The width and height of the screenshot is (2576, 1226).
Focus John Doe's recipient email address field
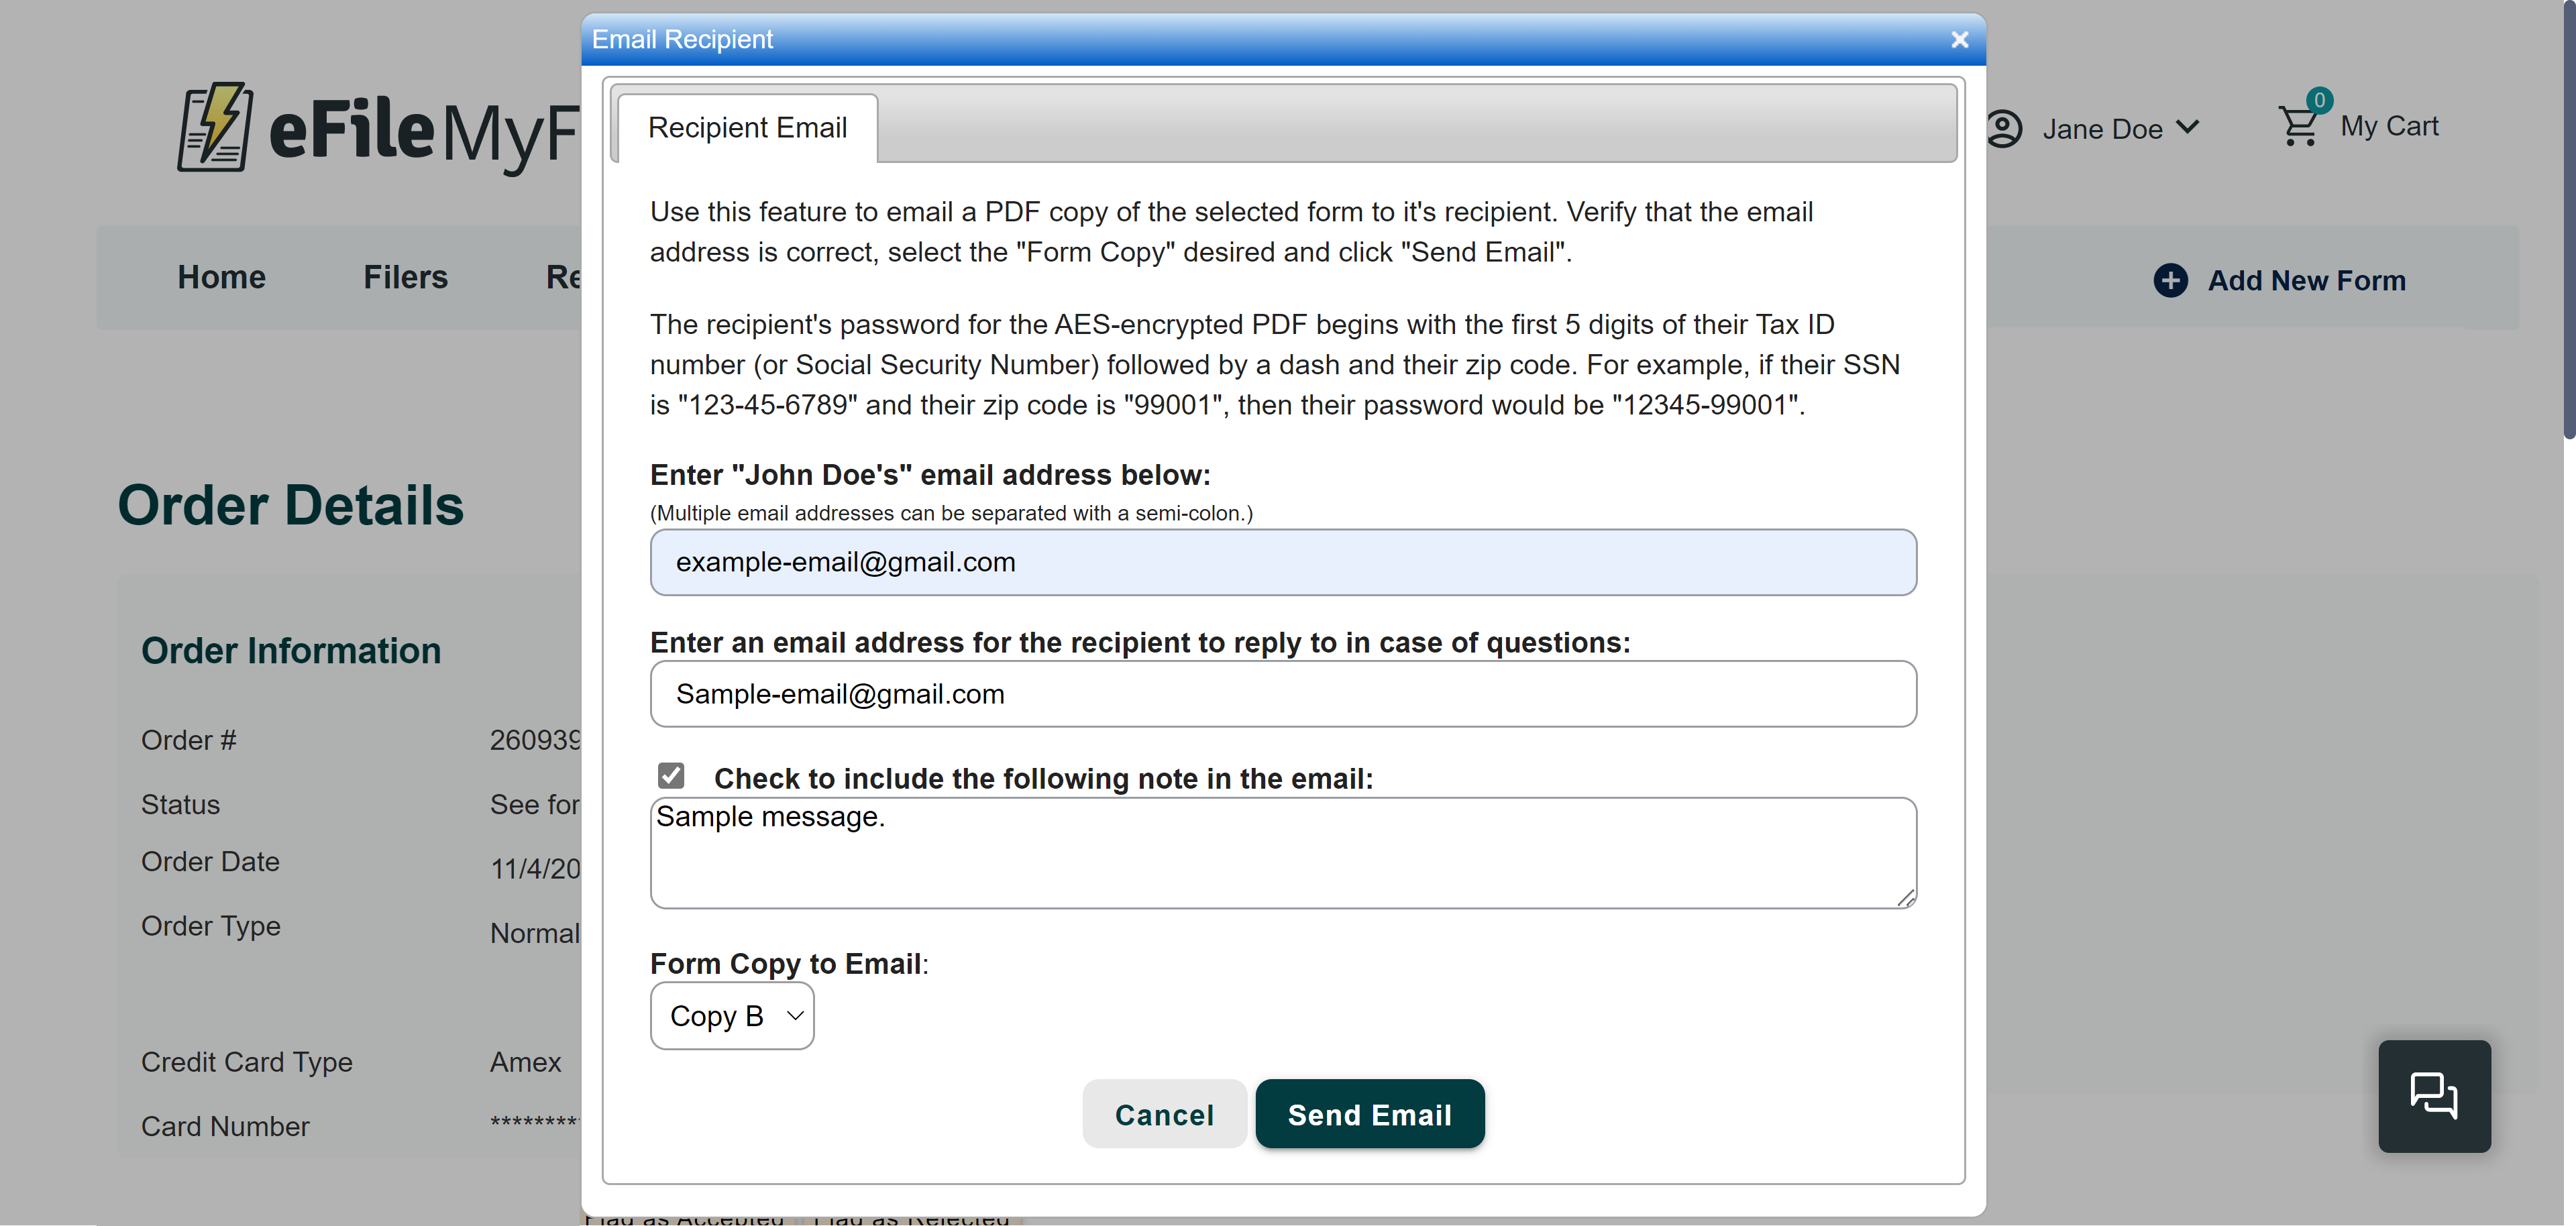coord(1283,563)
